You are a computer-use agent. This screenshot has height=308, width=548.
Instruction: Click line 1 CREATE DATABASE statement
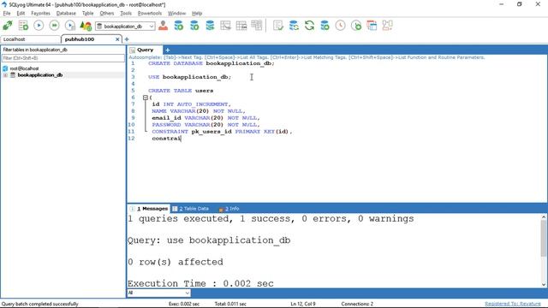[211, 63]
